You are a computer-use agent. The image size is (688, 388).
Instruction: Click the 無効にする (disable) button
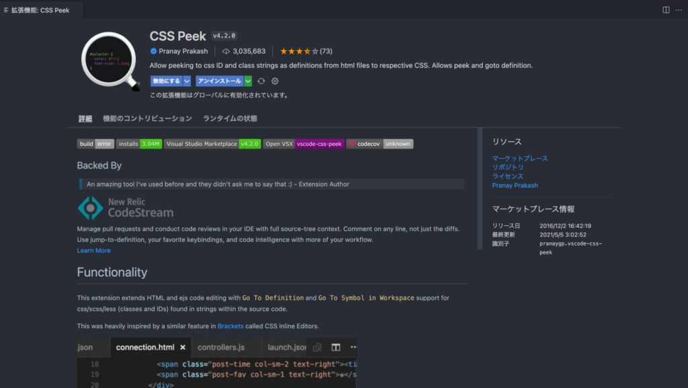[166, 81]
